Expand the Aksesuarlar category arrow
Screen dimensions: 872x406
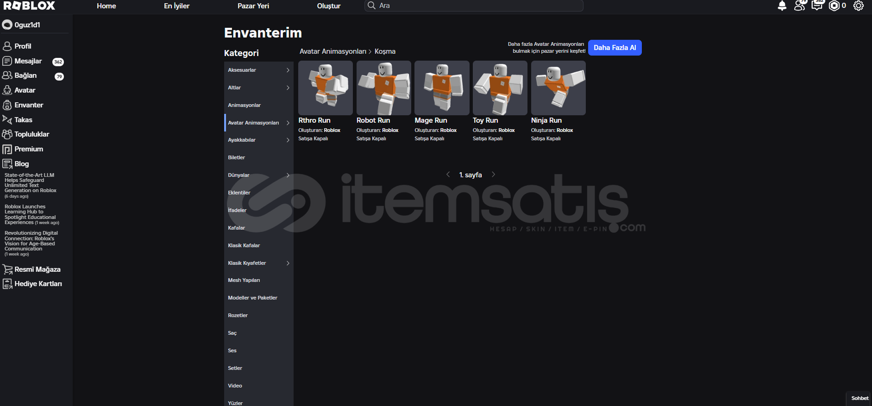coord(288,70)
